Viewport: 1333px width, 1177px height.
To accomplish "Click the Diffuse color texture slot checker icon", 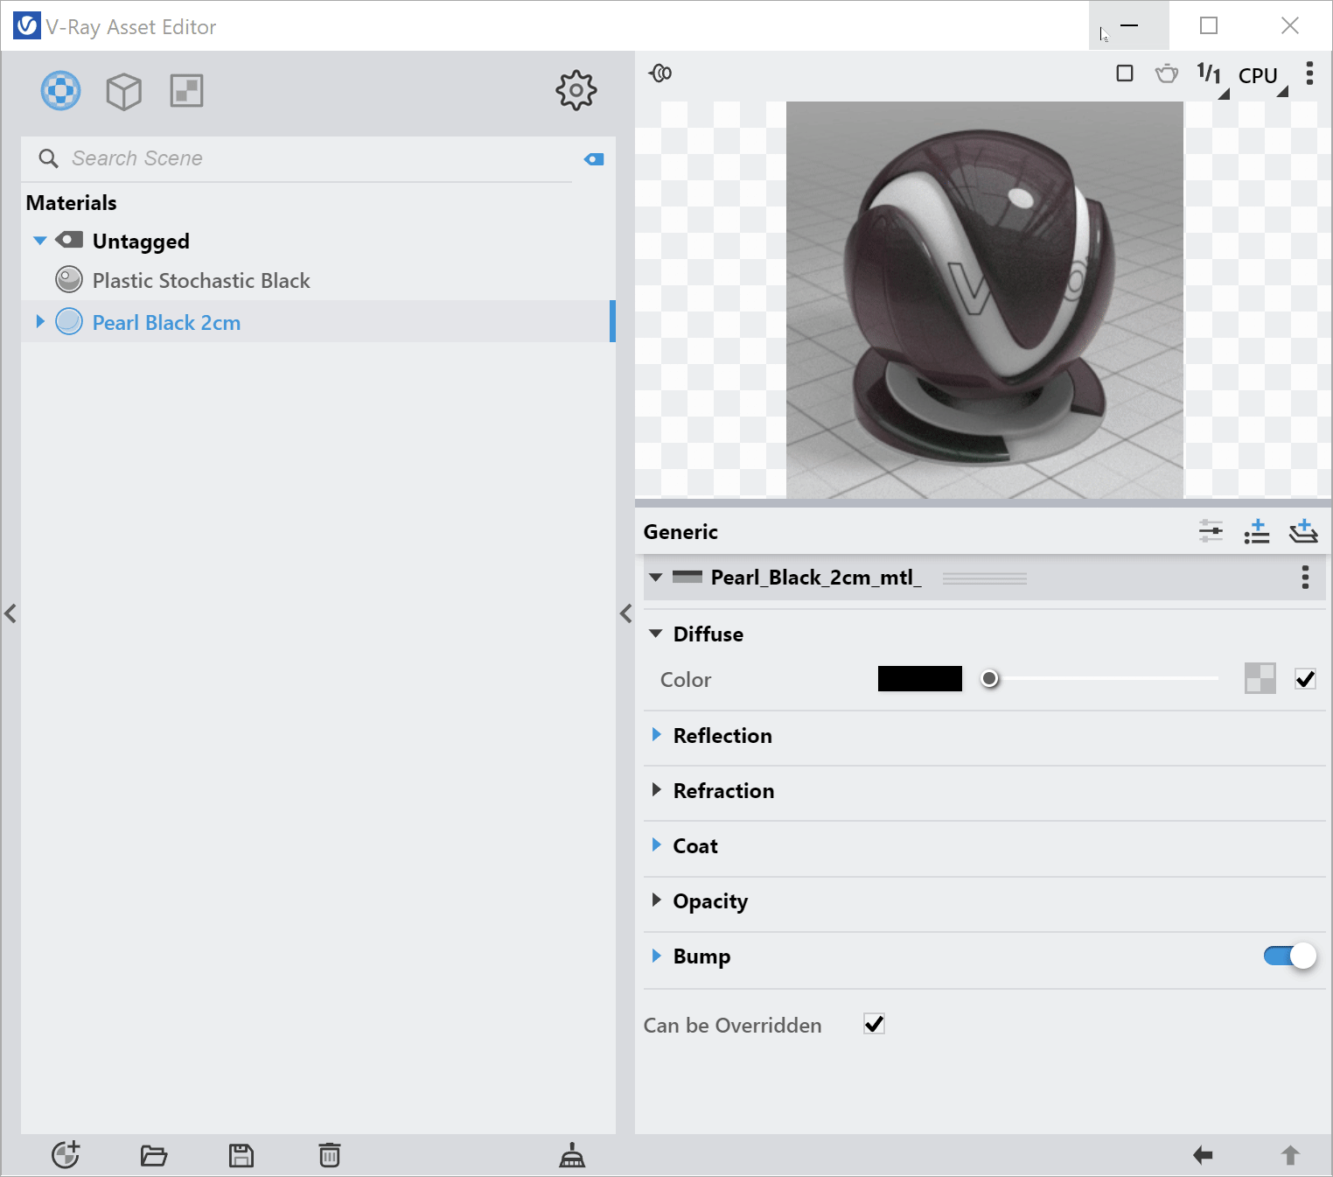I will pos(1260,679).
